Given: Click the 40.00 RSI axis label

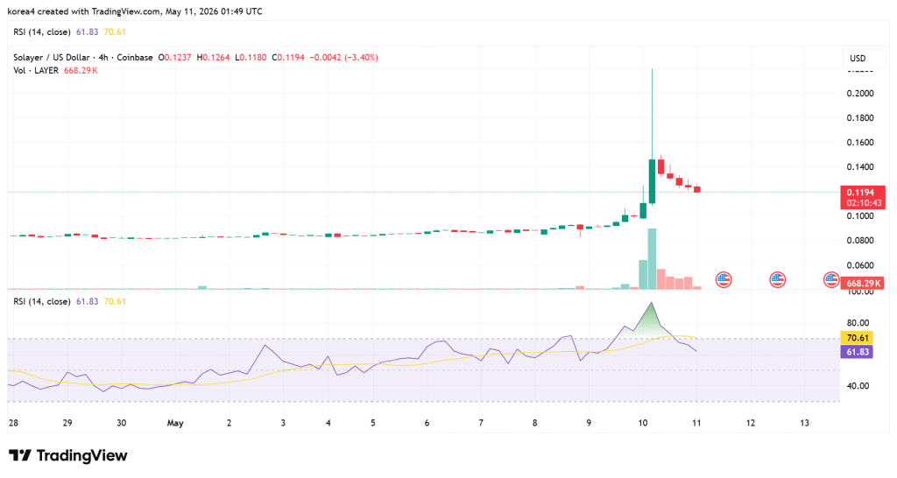Looking at the screenshot, I should [858, 386].
